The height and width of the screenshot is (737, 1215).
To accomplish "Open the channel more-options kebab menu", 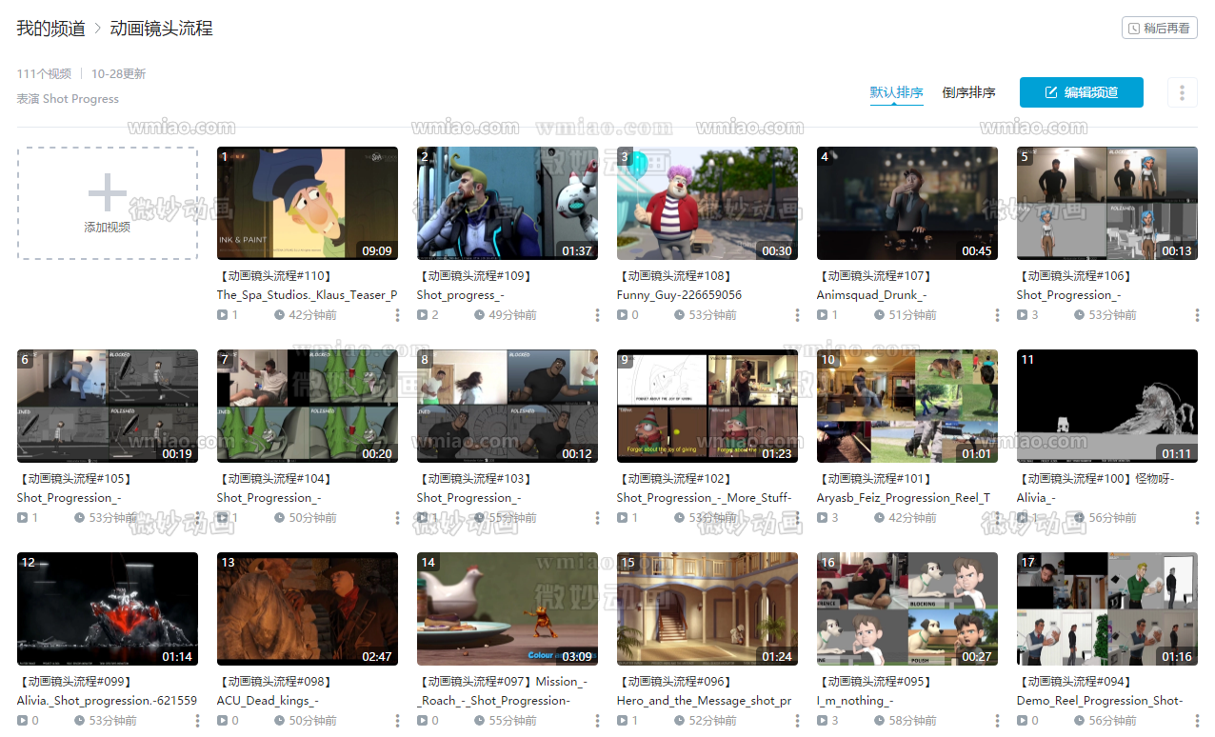I will (1182, 92).
